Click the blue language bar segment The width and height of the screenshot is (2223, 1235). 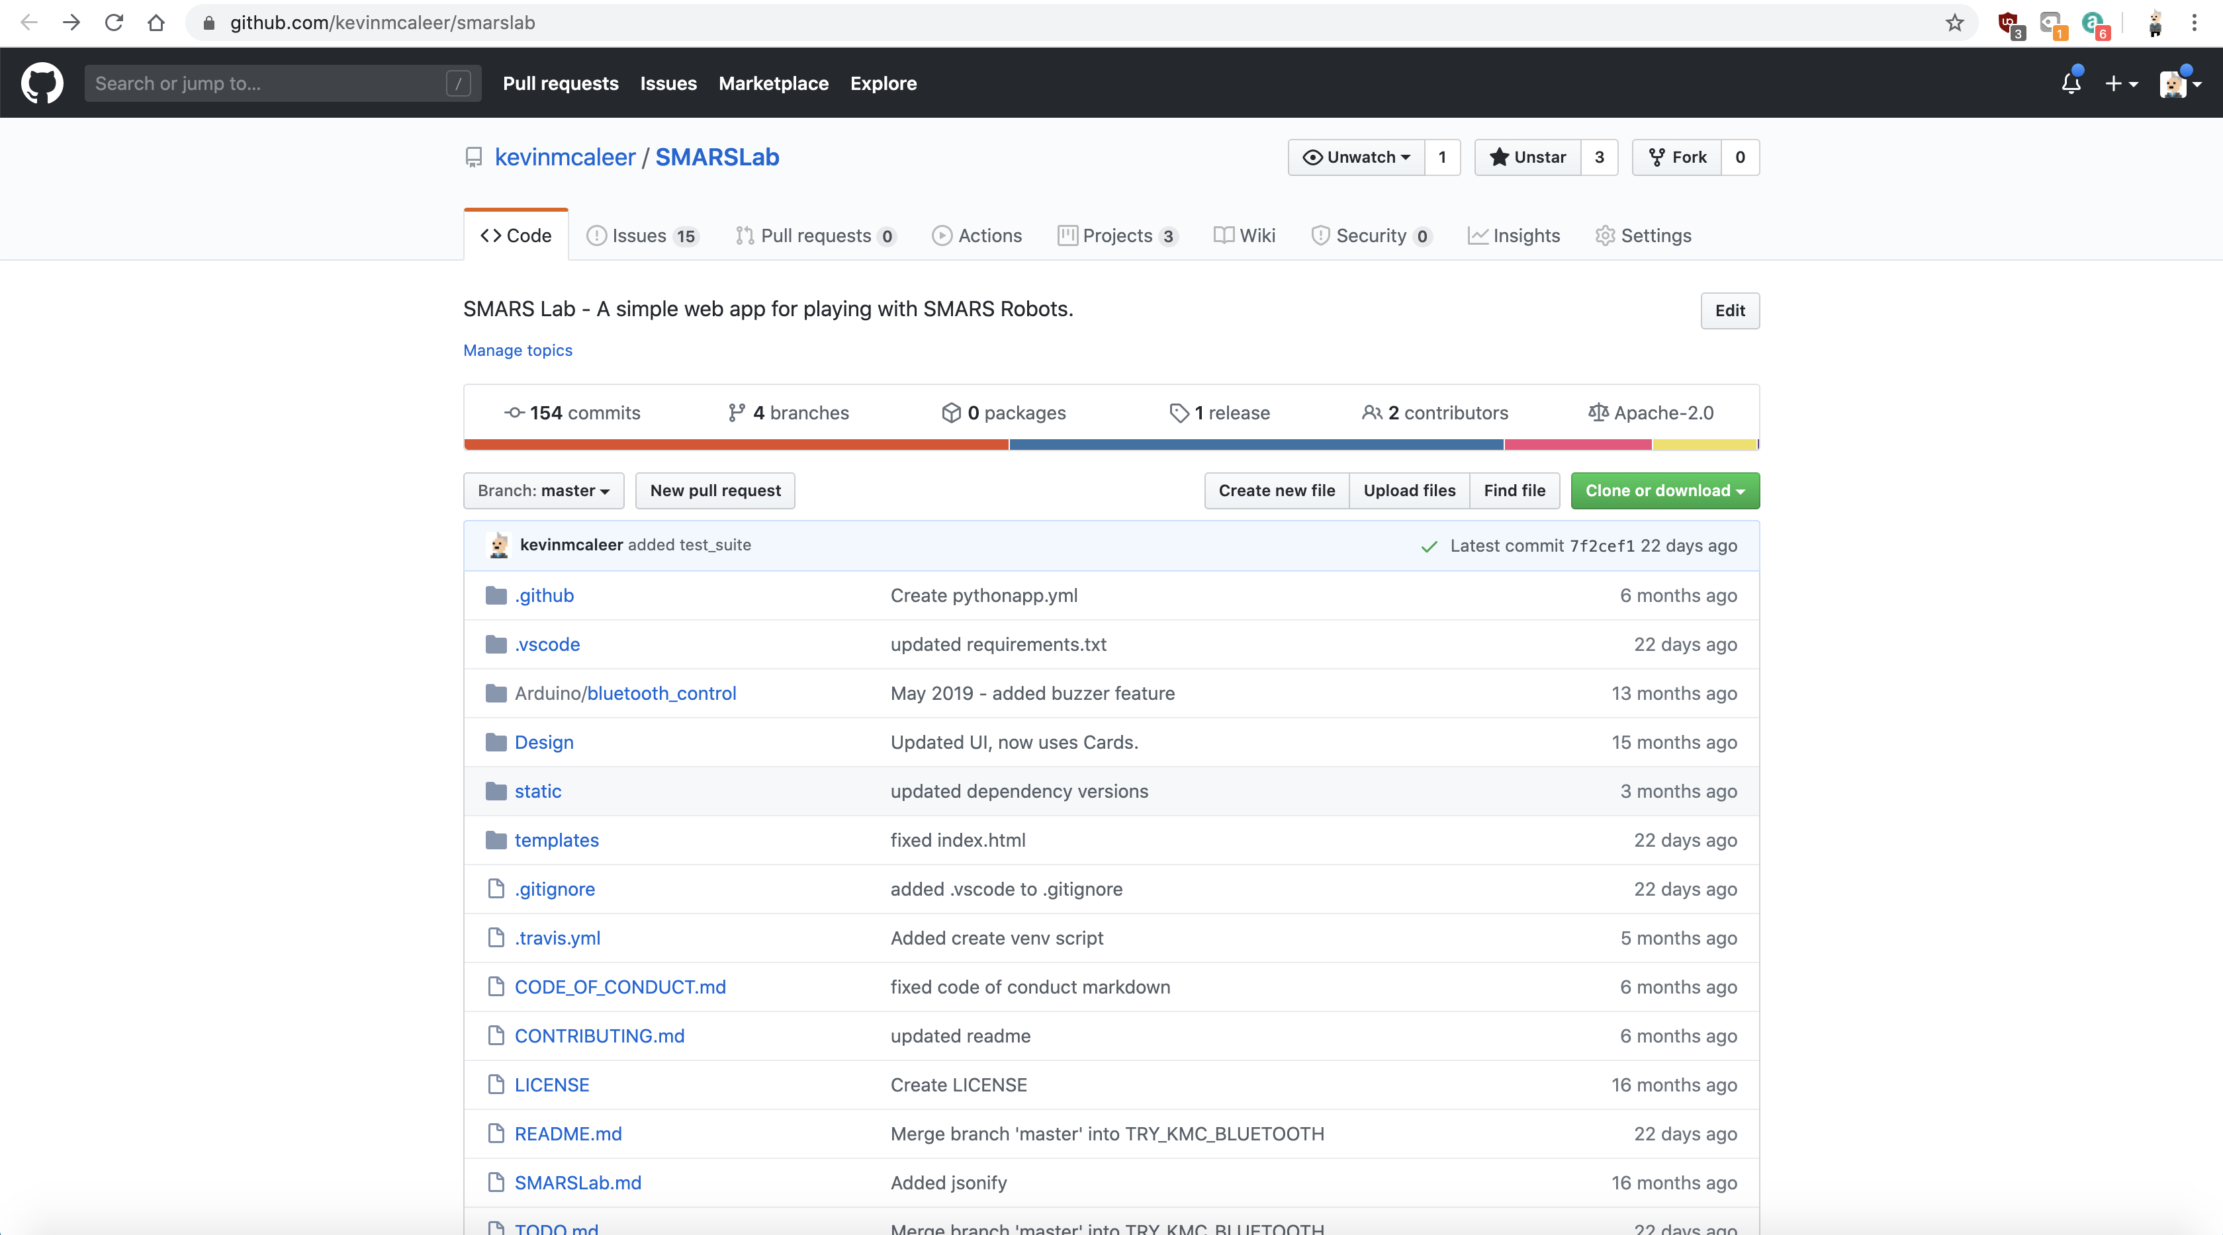click(x=1257, y=445)
